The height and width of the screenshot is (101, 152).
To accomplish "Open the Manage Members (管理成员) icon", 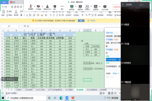I will 47,7.
